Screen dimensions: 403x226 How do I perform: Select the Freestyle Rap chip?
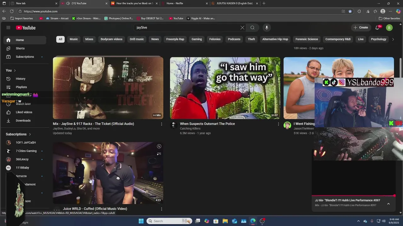click(175, 39)
